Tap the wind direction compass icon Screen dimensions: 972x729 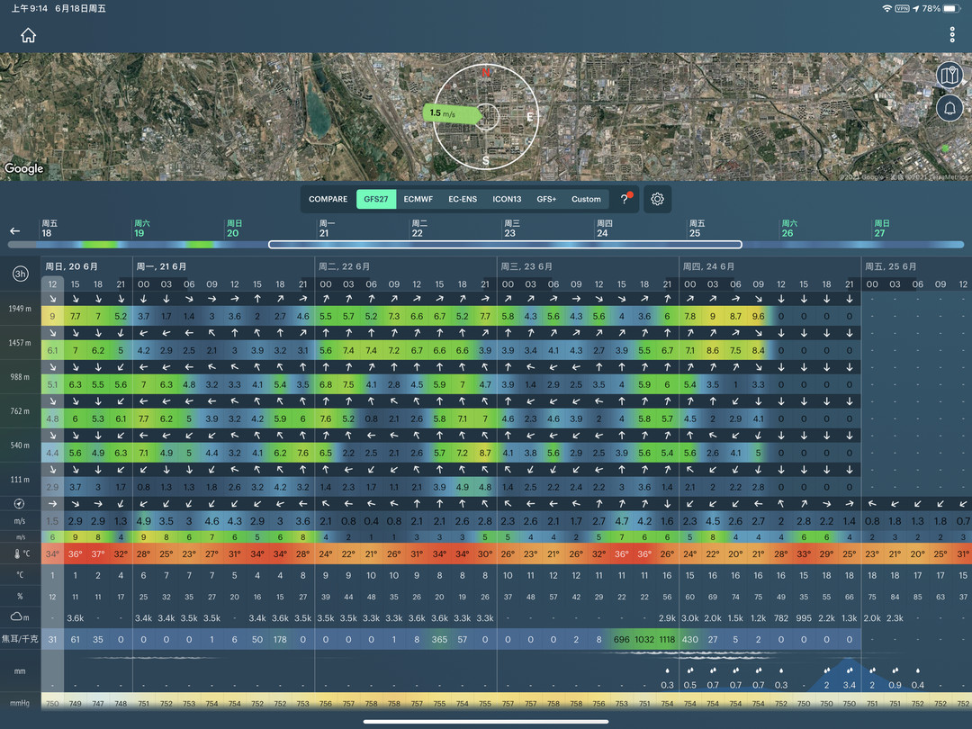coord(20,503)
